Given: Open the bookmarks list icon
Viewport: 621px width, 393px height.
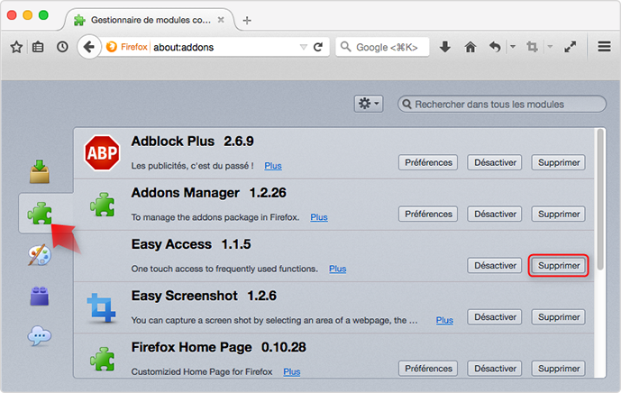Looking at the screenshot, I should 38,47.
